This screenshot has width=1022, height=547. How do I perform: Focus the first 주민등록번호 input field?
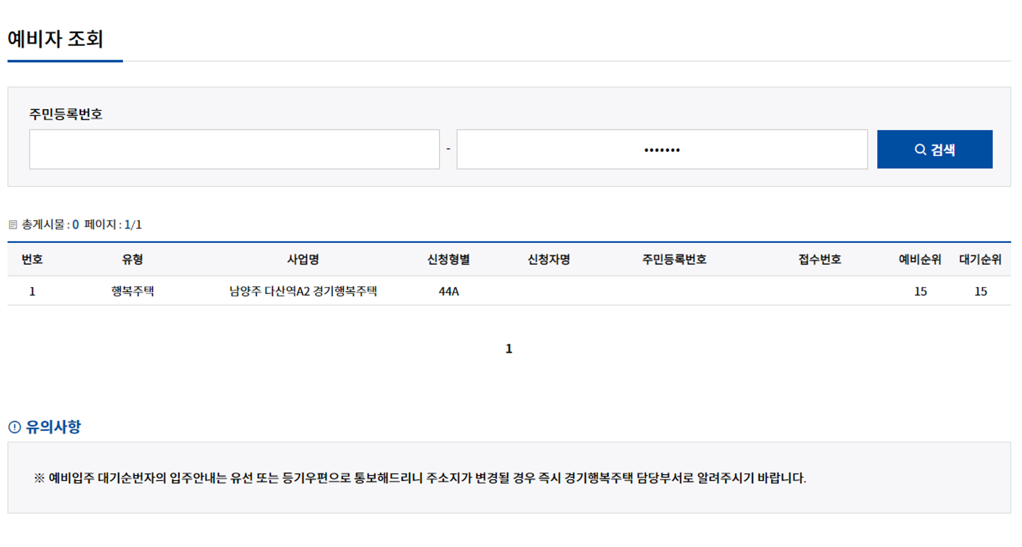234,150
